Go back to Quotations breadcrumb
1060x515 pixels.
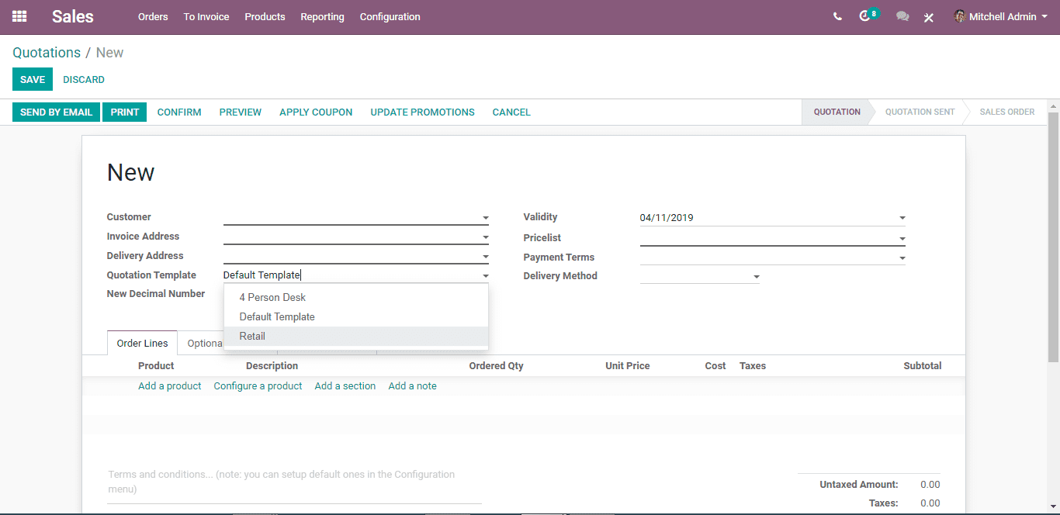point(47,53)
